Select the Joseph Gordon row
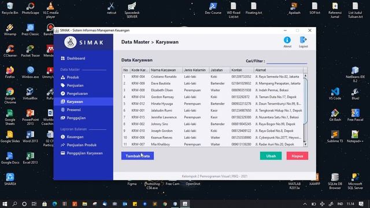The height and width of the screenshot is (208, 370). pyautogui.click(x=213, y=131)
